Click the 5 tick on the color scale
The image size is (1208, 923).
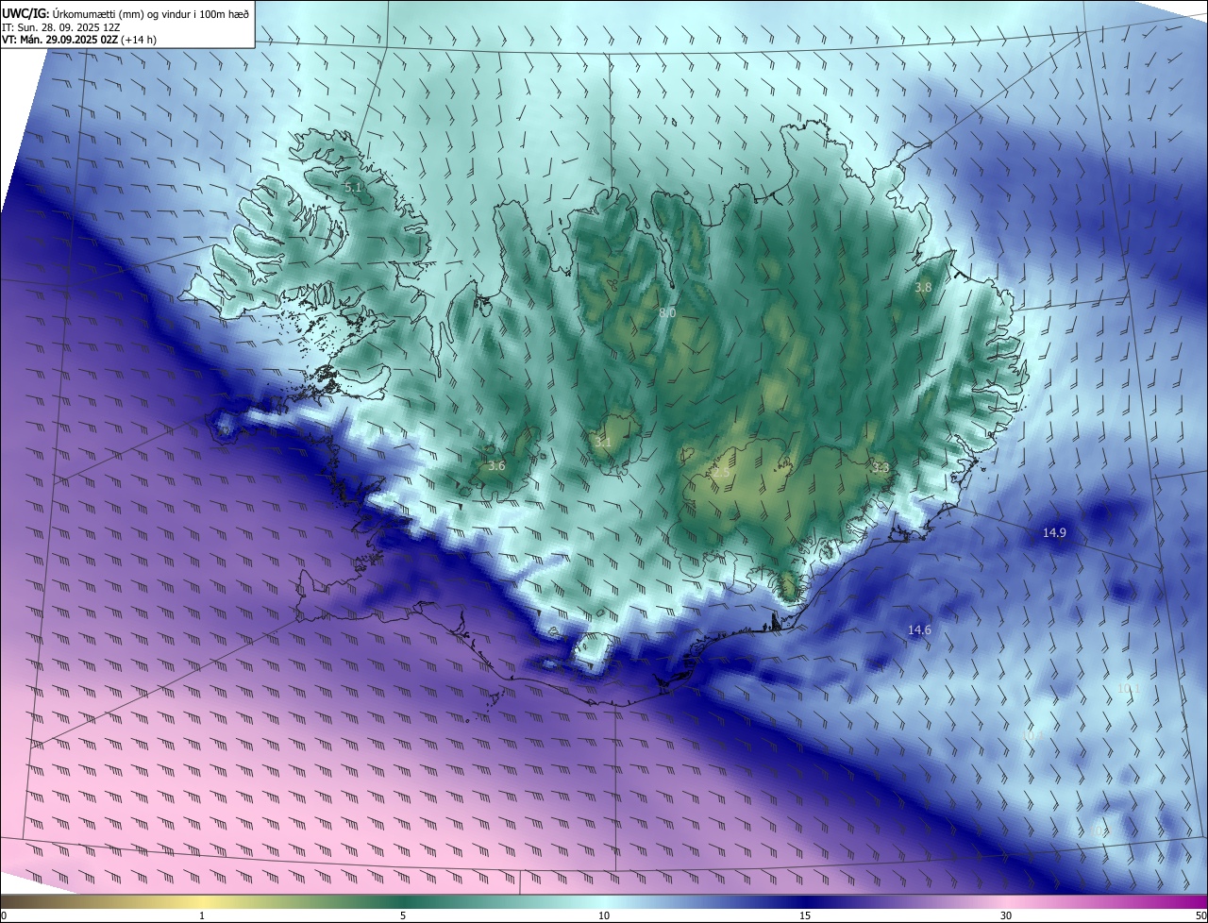coord(403,915)
